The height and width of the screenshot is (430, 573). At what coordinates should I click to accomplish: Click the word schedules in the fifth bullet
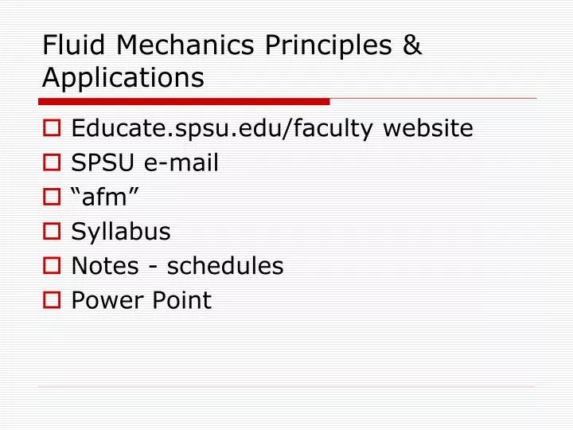tap(225, 265)
